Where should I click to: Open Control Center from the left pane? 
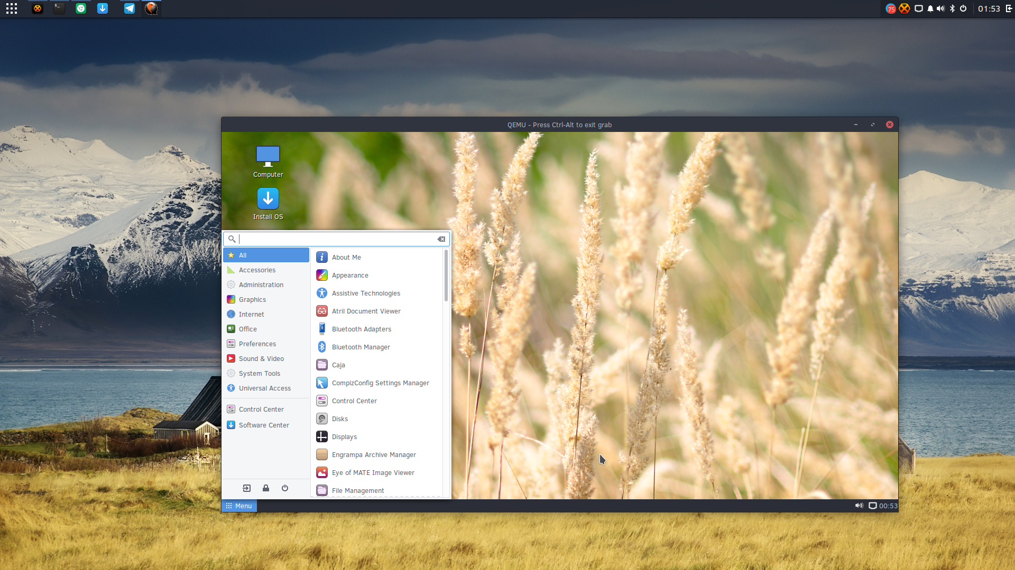[x=266, y=409]
